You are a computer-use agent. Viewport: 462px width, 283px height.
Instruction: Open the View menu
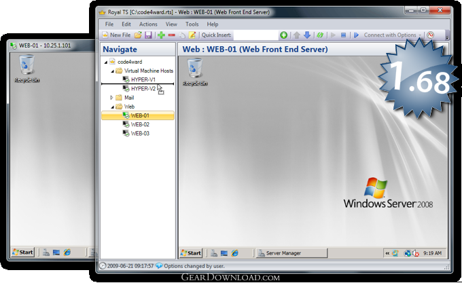(171, 24)
